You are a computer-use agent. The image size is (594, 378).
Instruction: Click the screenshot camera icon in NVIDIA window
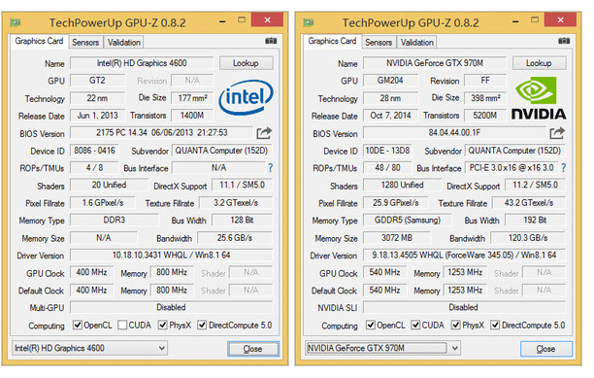click(564, 41)
